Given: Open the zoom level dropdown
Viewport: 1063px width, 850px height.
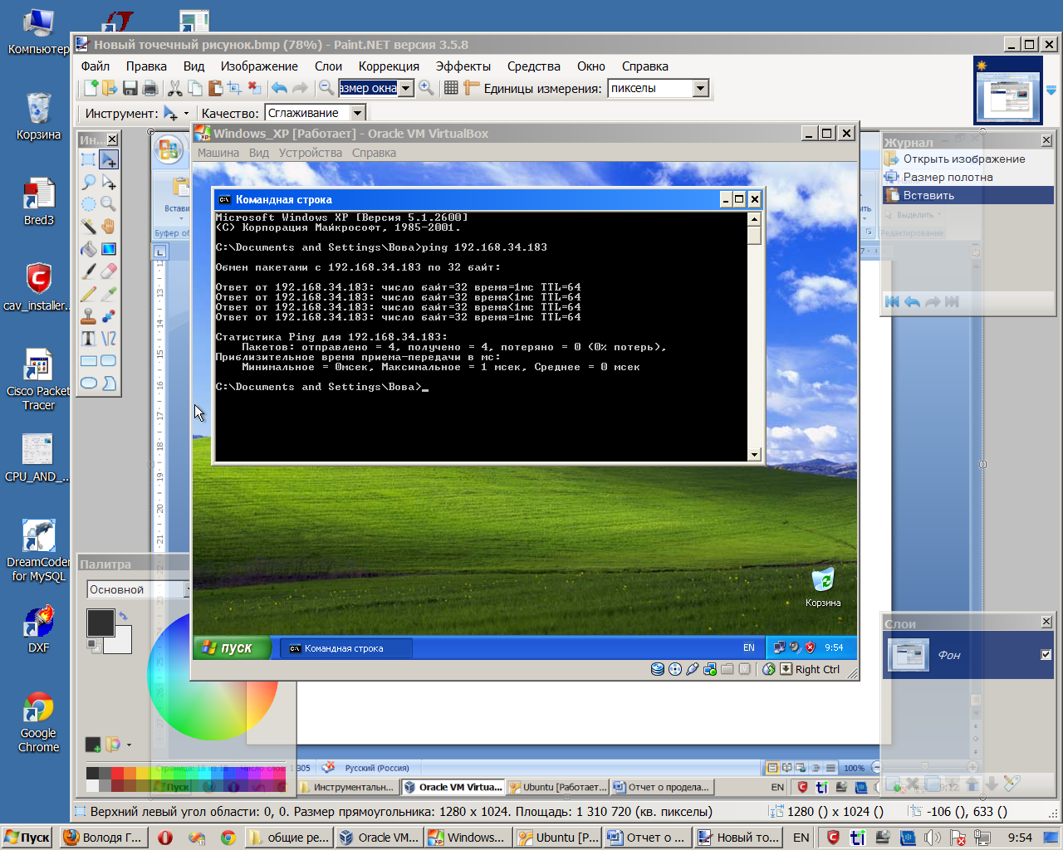Looking at the screenshot, I should [x=406, y=88].
